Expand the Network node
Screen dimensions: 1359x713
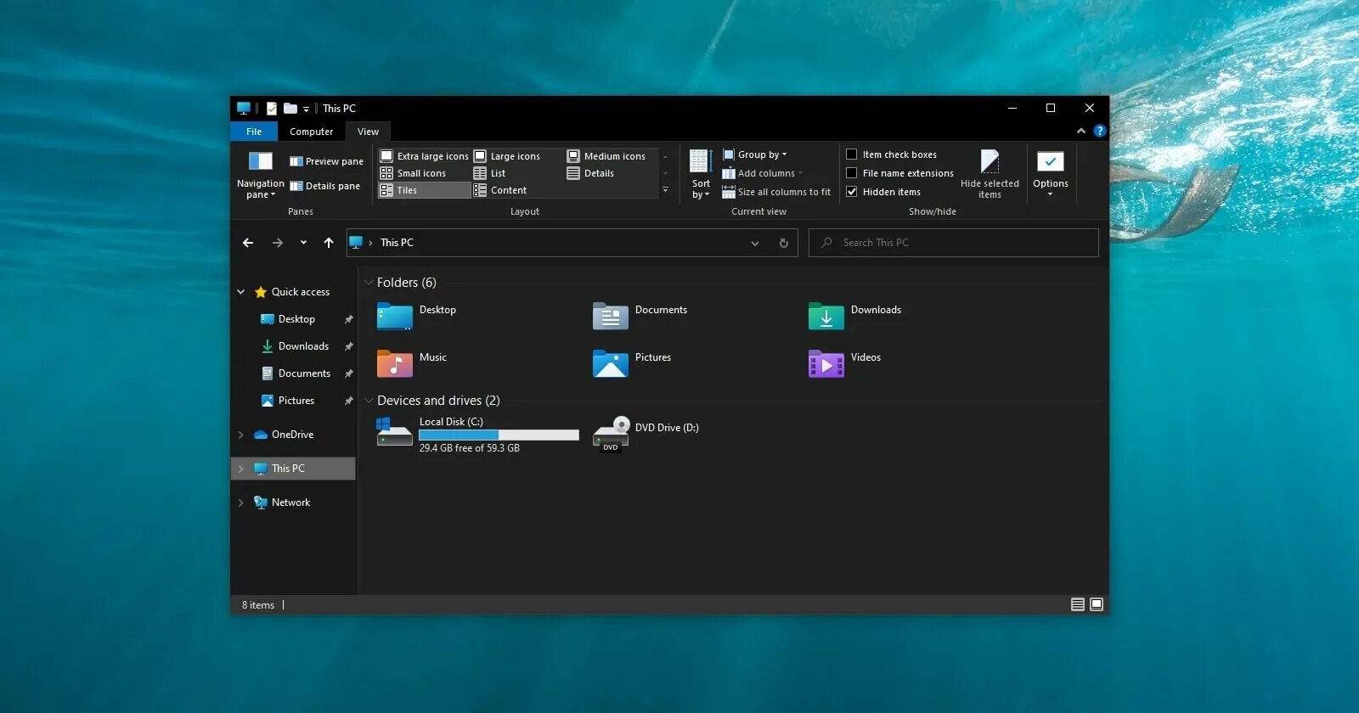tap(241, 502)
